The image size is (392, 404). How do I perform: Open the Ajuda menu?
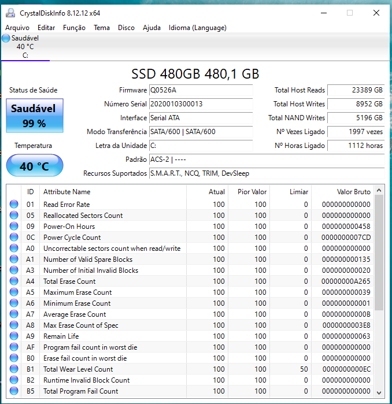151,28
